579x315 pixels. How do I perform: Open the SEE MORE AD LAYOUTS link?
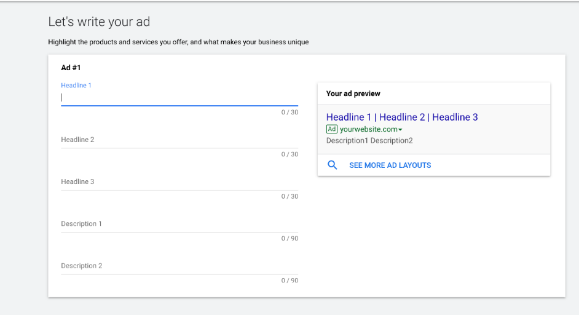390,165
